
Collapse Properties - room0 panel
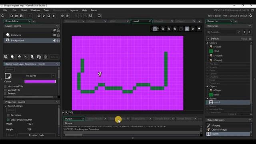pos(57,102)
